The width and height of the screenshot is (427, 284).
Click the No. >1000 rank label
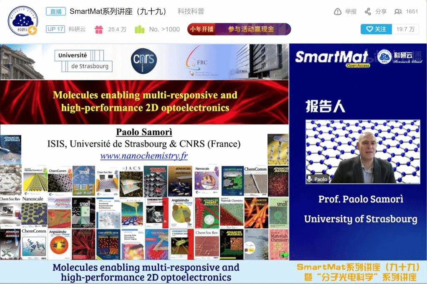tap(164, 29)
